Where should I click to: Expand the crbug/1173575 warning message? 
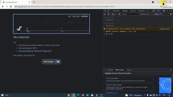click(106, 29)
